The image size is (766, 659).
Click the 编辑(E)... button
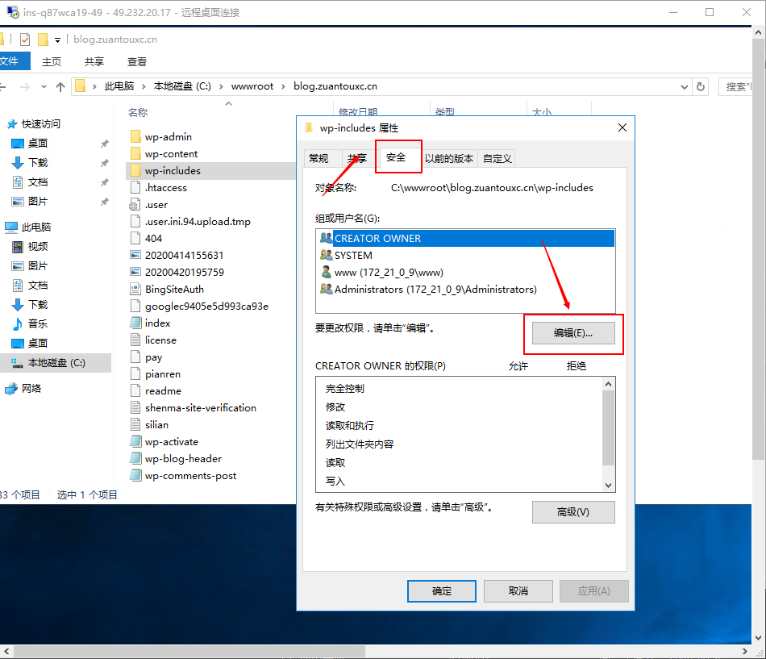point(573,333)
